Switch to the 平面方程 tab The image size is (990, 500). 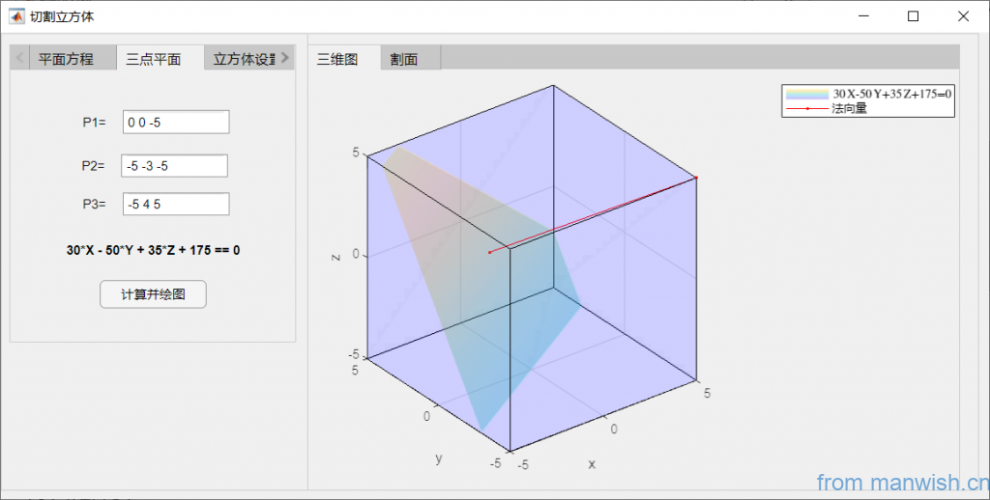[x=66, y=59]
